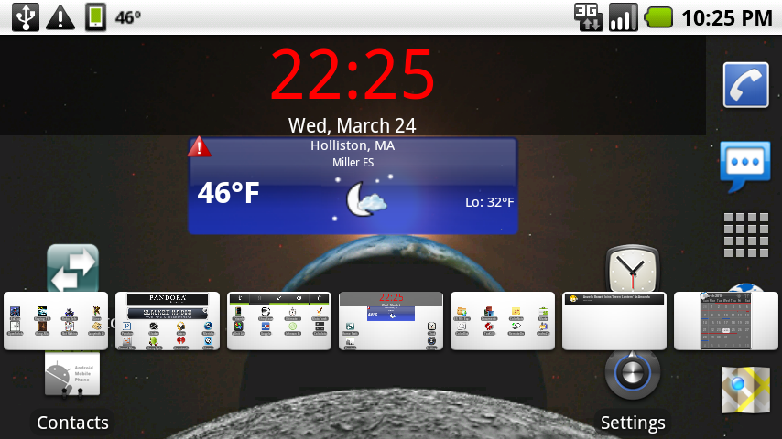782x439 pixels.
Task: Open the green switch arrows app icon
Action: click(x=73, y=268)
